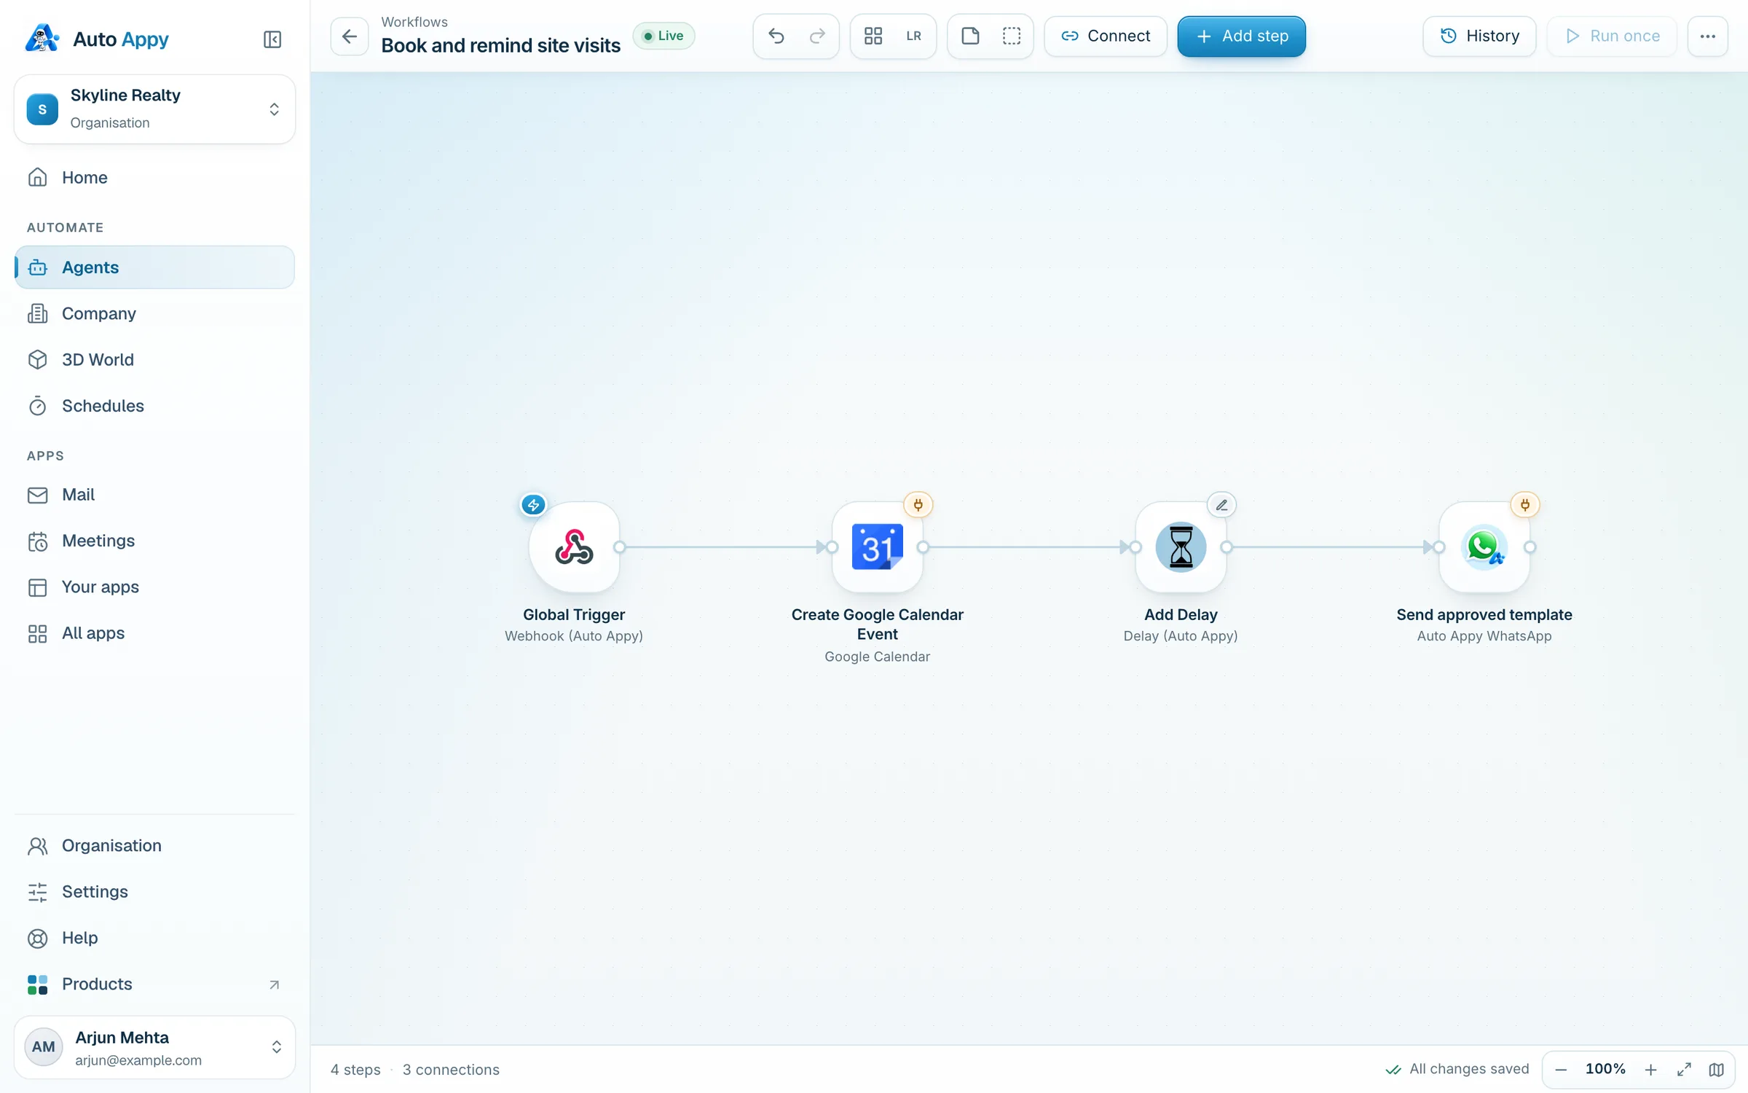This screenshot has width=1748, height=1093.
Task: Click the plug badge on Google Calendar node
Action: tap(918, 504)
